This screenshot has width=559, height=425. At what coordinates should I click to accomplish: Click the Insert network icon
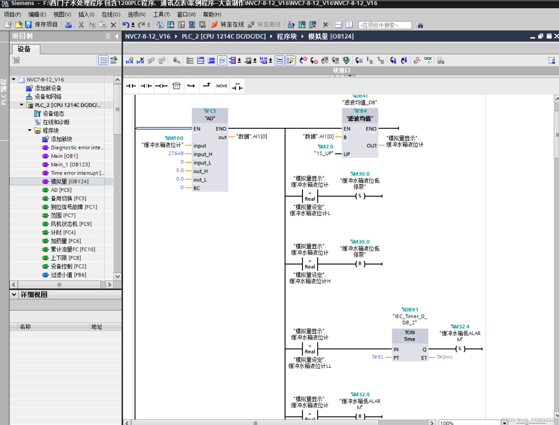(x=129, y=60)
